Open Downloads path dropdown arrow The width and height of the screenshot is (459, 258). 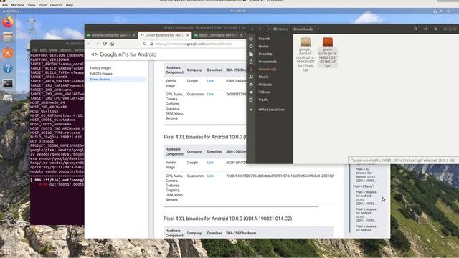(x=318, y=29)
